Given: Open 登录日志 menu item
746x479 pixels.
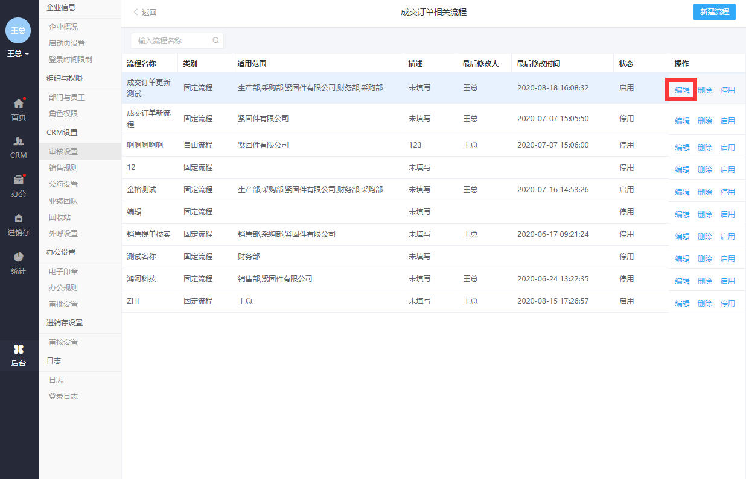Looking at the screenshot, I should pos(63,396).
